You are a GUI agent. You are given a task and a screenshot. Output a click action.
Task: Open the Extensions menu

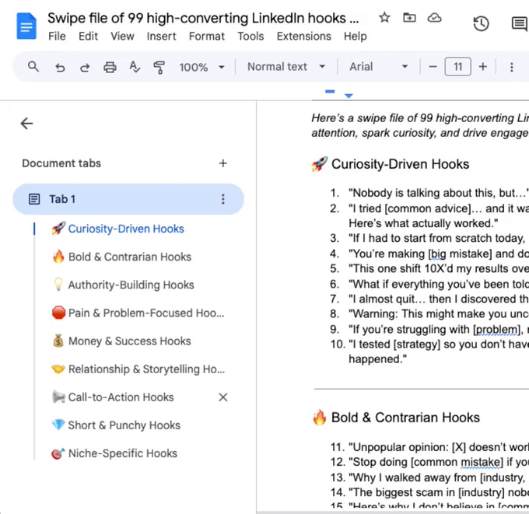304,36
